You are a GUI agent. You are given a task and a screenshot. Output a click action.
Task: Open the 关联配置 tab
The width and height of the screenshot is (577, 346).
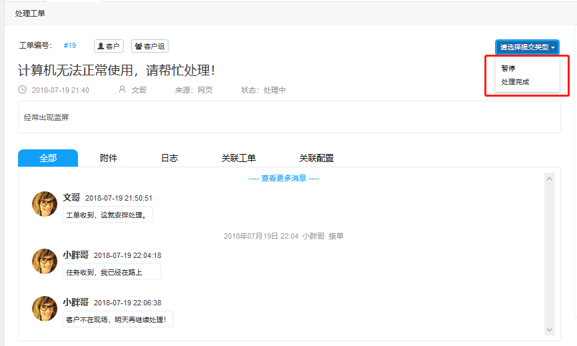316,158
